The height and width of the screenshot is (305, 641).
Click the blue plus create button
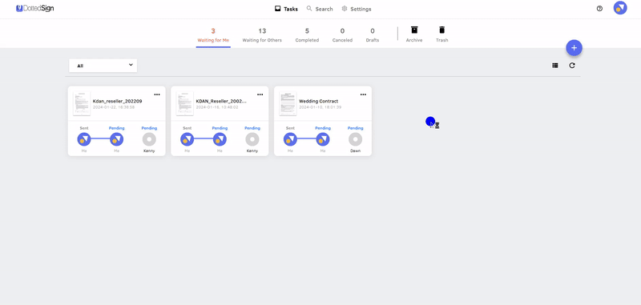[574, 48]
